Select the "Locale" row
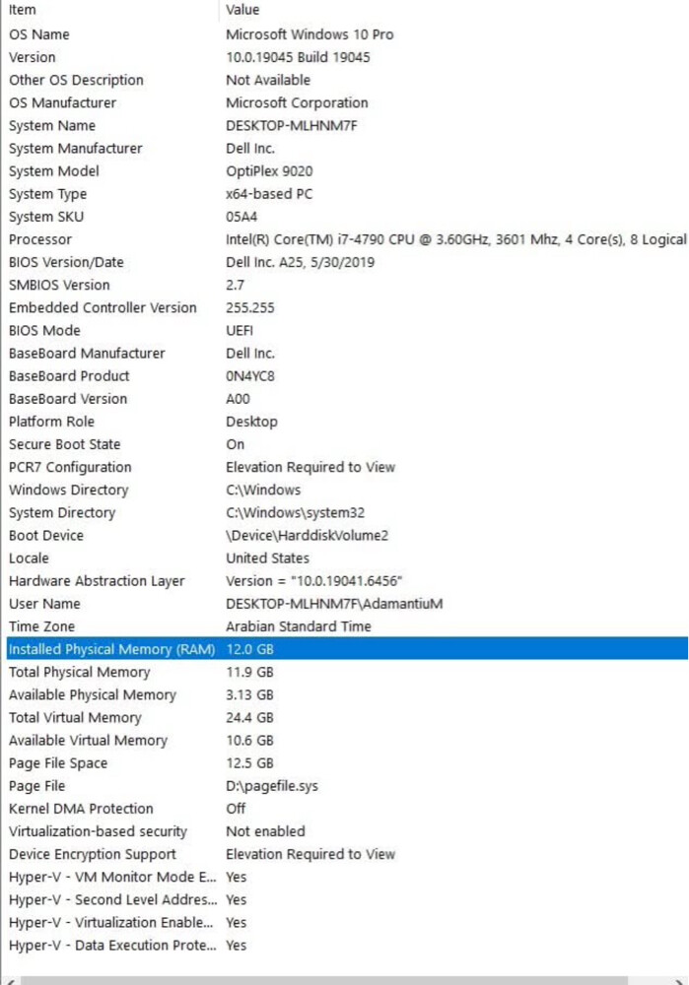Viewport: 689px width, 985px height. click(347, 558)
